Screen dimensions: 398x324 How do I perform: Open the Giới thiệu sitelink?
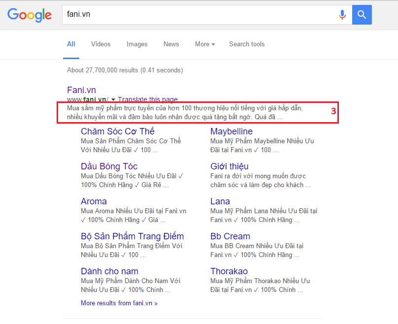[x=230, y=166]
